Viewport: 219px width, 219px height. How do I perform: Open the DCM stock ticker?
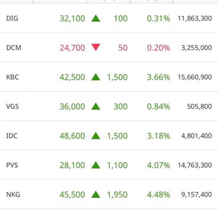click(x=14, y=48)
